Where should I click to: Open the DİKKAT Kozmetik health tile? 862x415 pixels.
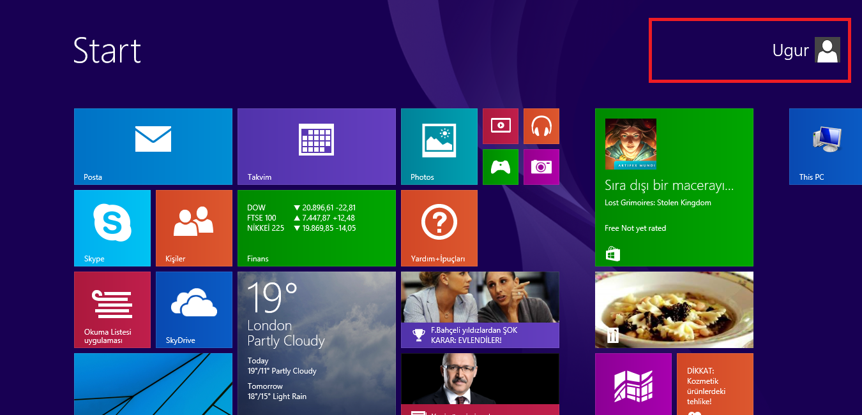715,384
